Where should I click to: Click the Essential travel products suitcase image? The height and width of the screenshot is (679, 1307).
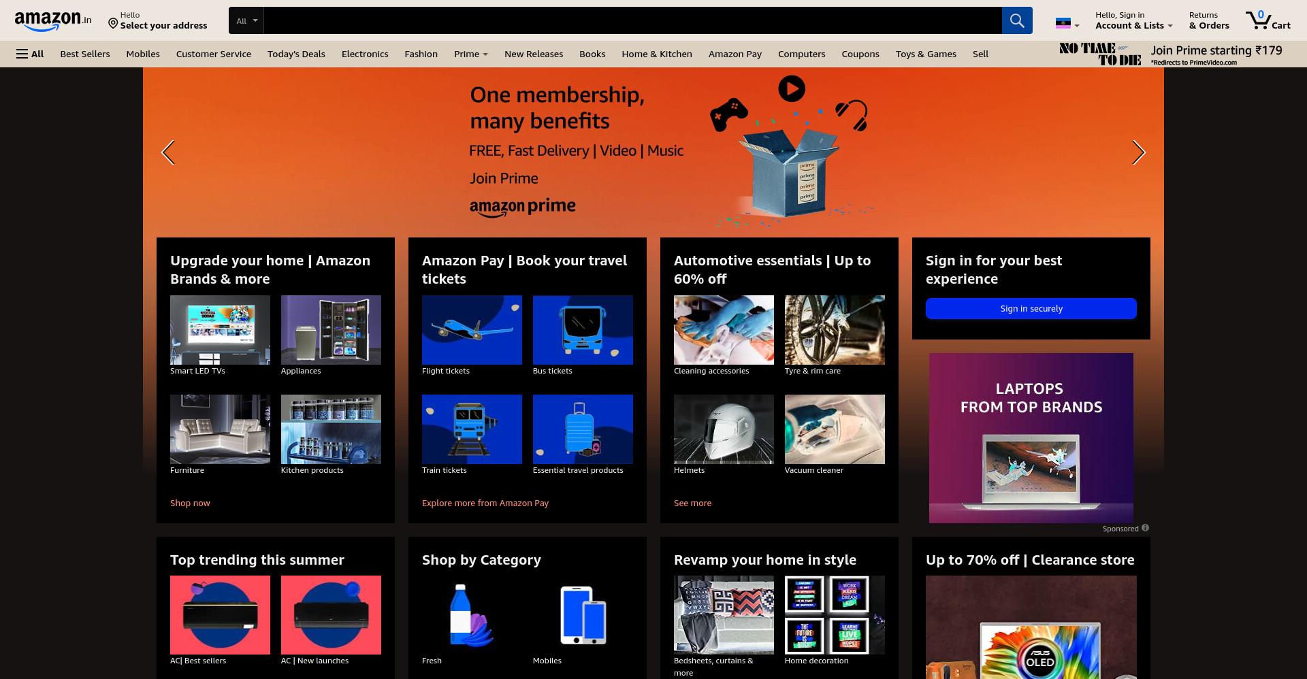coord(583,429)
